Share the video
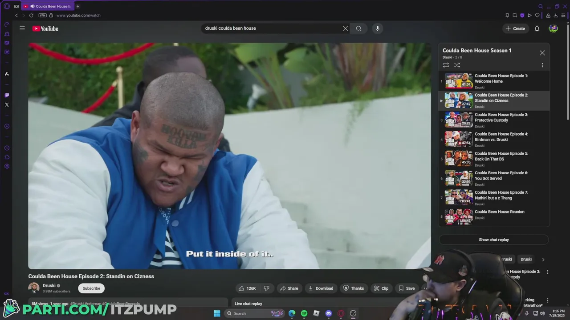The width and height of the screenshot is (570, 320). [x=289, y=288]
